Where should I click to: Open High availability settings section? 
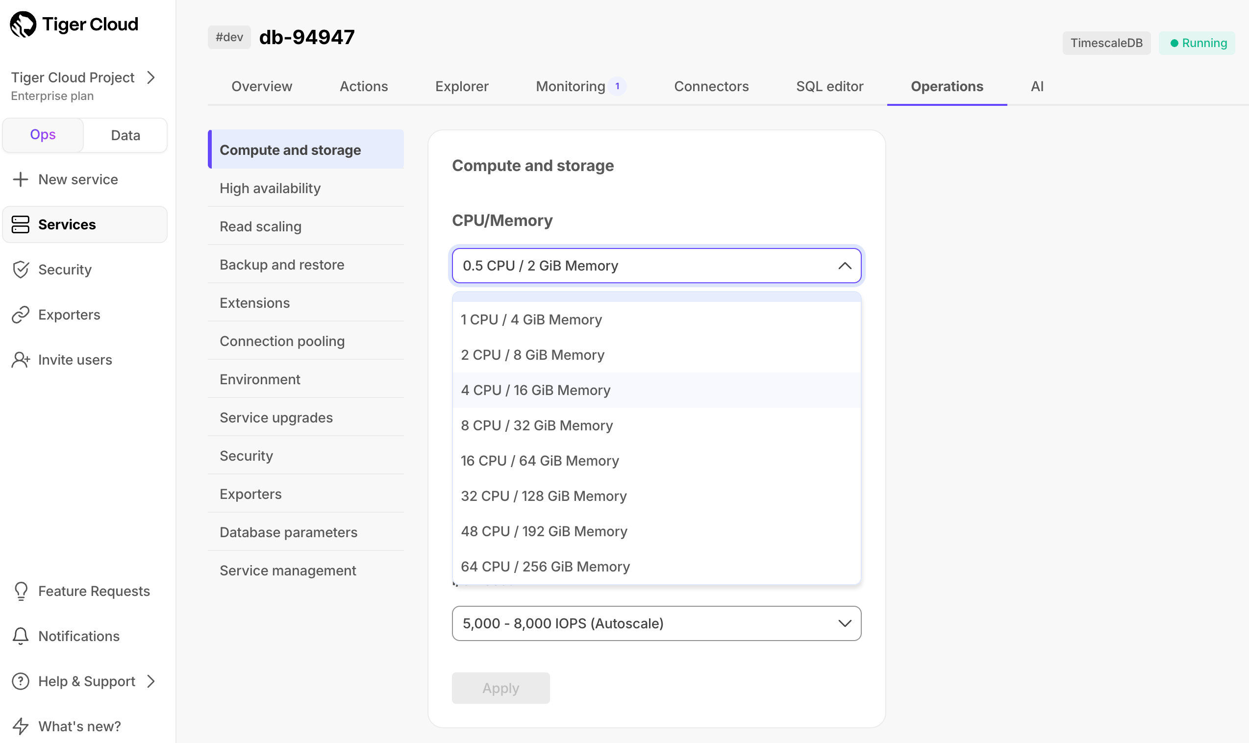click(x=270, y=188)
